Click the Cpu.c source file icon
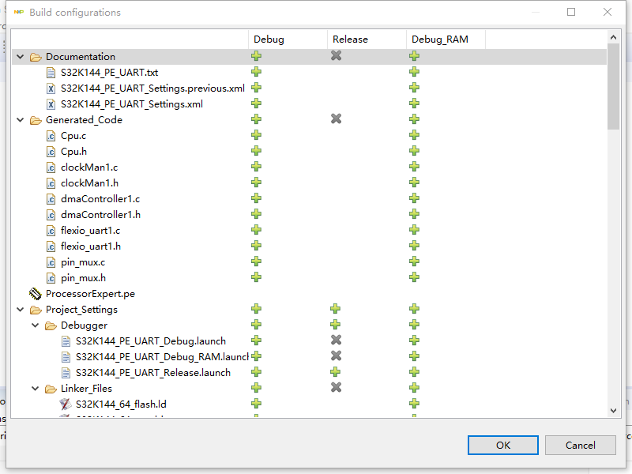632x474 pixels. click(x=51, y=135)
